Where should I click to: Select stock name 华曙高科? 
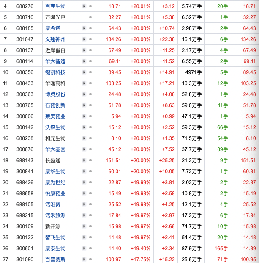click(55, 83)
